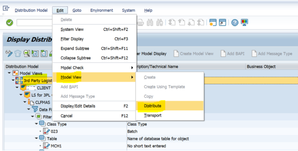Click the Expand Subtree toolbar icon
The height and width of the screenshot is (151, 298).
tap(35, 54)
